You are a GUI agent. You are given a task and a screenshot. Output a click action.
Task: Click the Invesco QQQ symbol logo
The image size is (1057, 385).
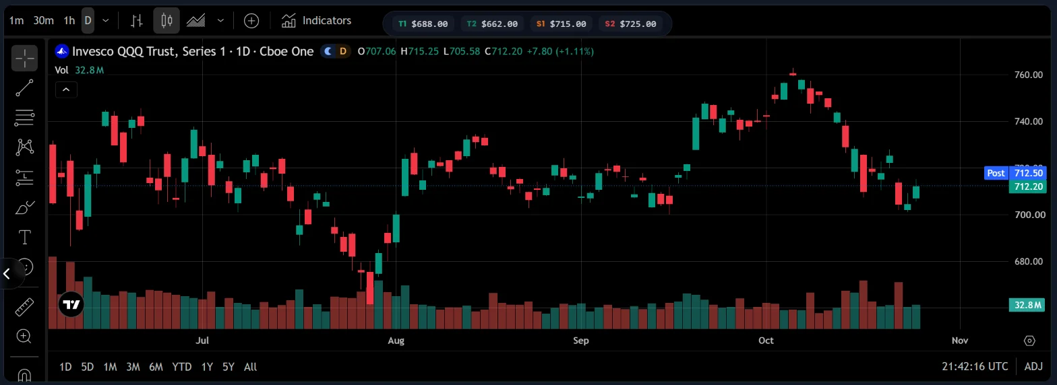click(61, 51)
